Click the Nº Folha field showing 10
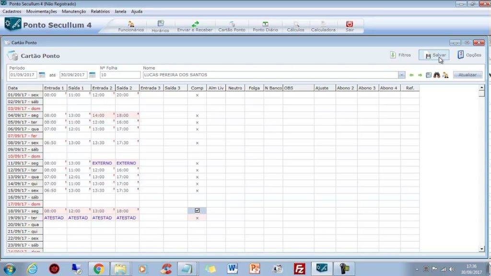 [x=120, y=75]
